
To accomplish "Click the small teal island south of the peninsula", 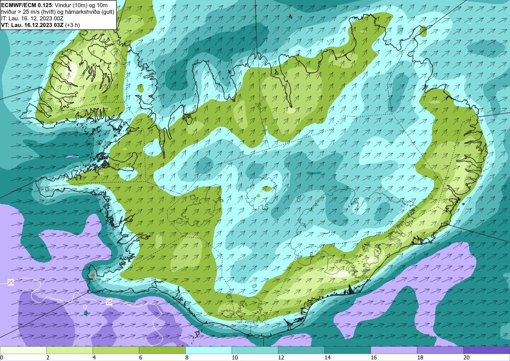I will click(86, 313).
